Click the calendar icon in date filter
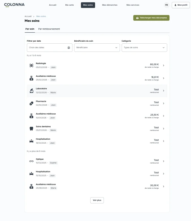The width and height of the screenshot is (191, 221). 69,48
